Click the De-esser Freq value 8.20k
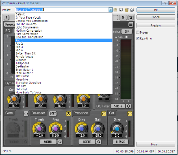Viewport: 178px width, 155px height. coord(56,136)
